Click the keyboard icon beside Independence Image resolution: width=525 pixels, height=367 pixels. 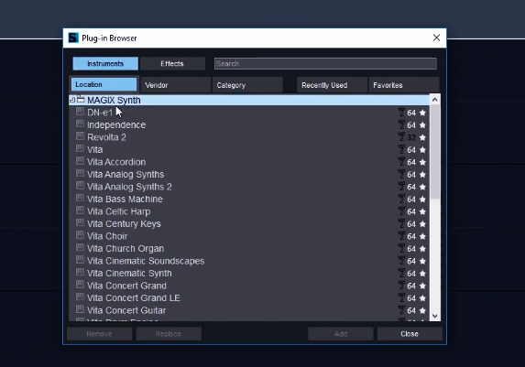point(80,124)
